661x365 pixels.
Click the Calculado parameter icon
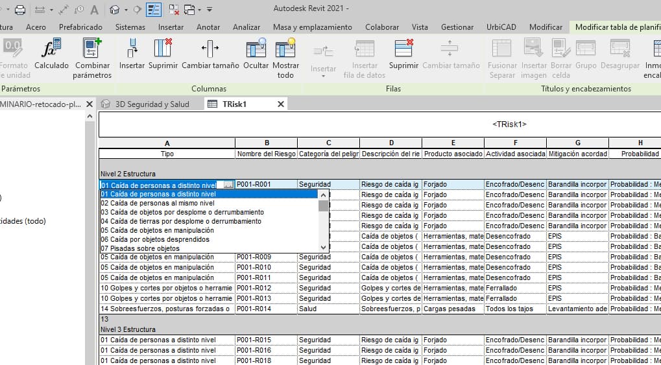[51, 47]
